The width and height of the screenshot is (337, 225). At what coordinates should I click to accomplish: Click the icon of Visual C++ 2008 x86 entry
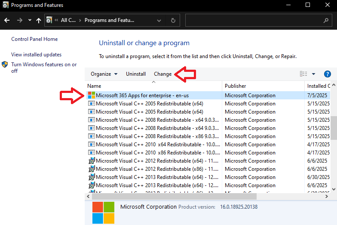point(92,136)
